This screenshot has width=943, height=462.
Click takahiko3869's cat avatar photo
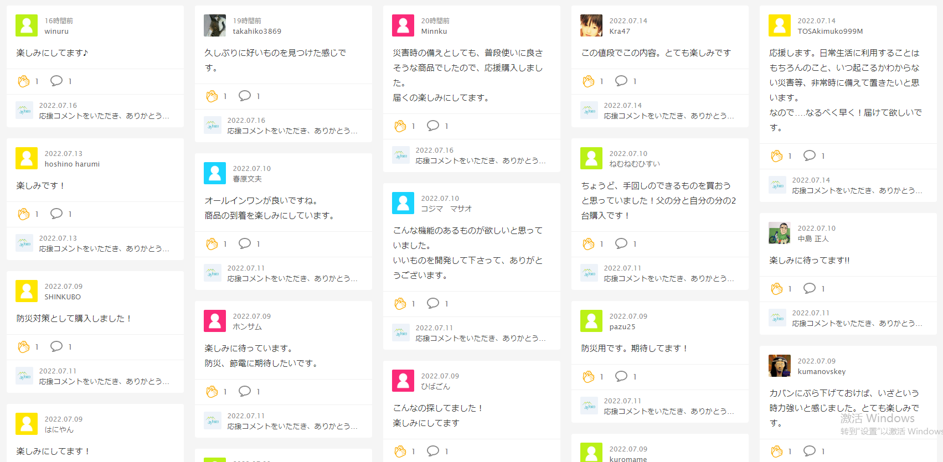pyautogui.click(x=215, y=25)
